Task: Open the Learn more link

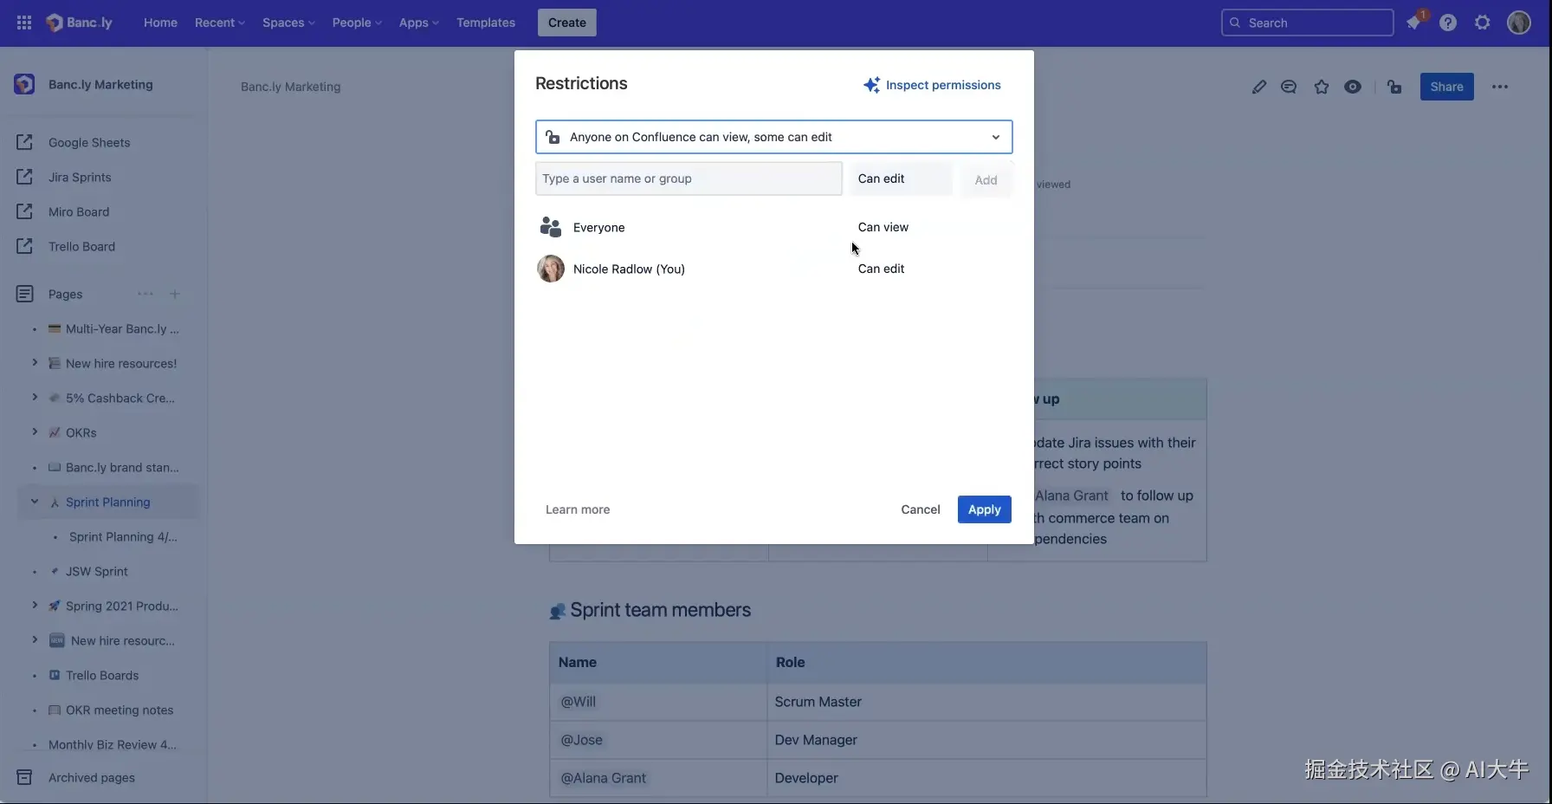Action: coord(578,509)
